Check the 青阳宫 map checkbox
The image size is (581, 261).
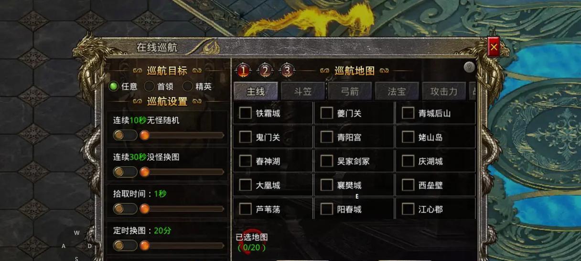coord(327,137)
